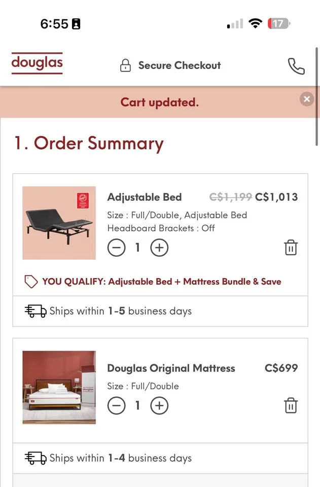This screenshot has width=320, height=487.
Task: View the Douglas Original Mattress thumbnail
Action: click(x=59, y=387)
